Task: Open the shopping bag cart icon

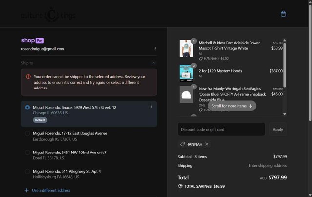Action: click(283, 14)
